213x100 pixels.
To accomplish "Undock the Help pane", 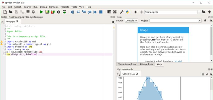I will tap(209, 17).
